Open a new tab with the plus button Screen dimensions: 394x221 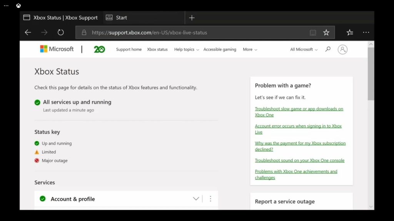click(192, 18)
